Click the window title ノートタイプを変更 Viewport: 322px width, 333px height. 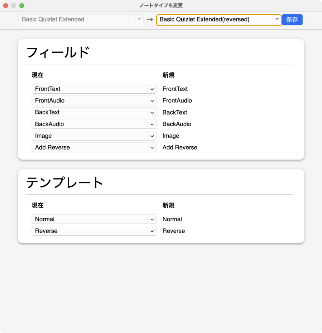[161, 6]
